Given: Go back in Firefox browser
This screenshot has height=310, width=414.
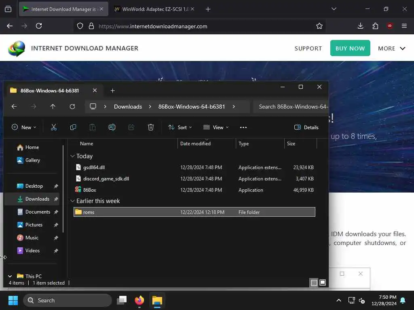Looking at the screenshot, I should pyautogui.click(x=10, y=26).
